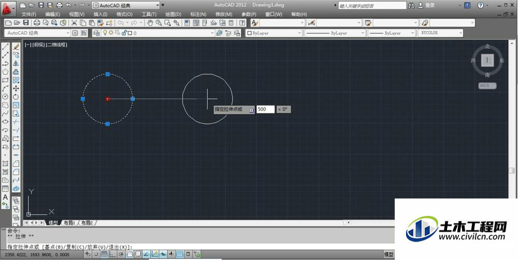The image size is (518, 260).
Task: Open the Table tool in Draw toolbar
Action: pos(5,189)
